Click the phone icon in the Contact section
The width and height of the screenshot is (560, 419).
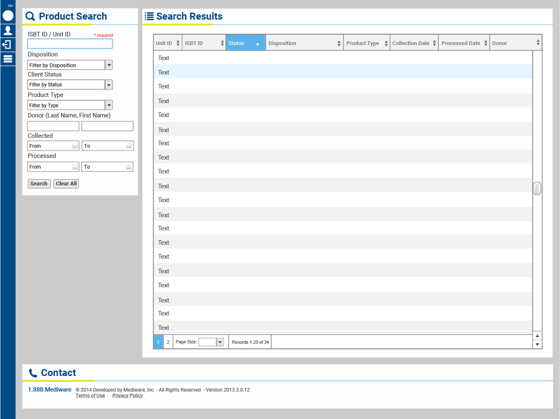(33, 372)
